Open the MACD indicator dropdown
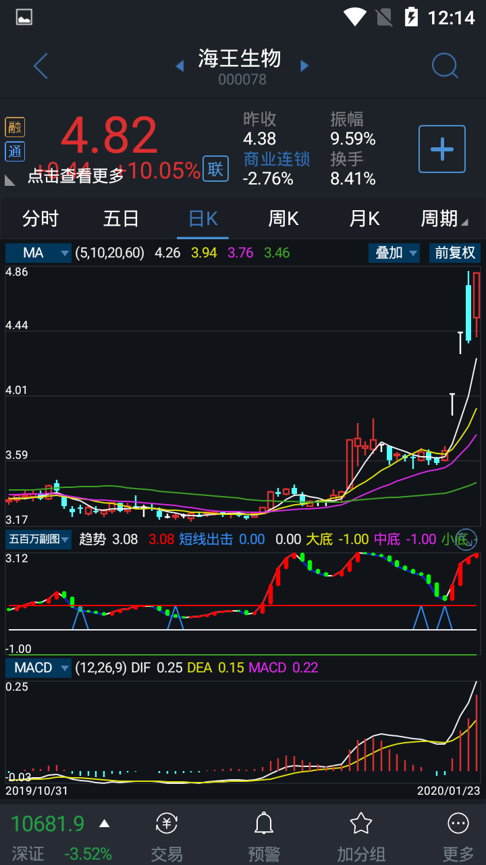 click(x=38, y=668)
